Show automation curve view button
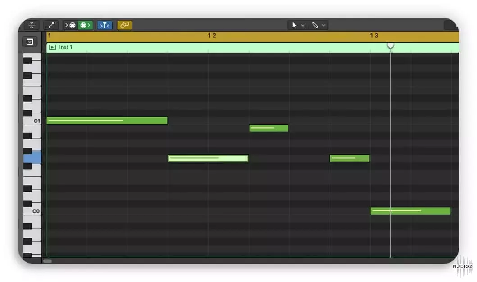477x282 pixels. pyautogui.click(x=51, y=25)
